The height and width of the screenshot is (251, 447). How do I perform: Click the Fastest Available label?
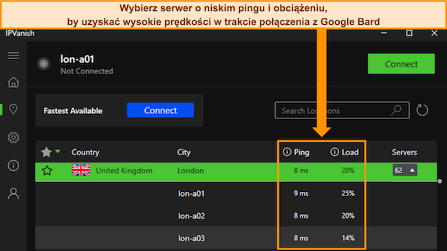point(73,111)
